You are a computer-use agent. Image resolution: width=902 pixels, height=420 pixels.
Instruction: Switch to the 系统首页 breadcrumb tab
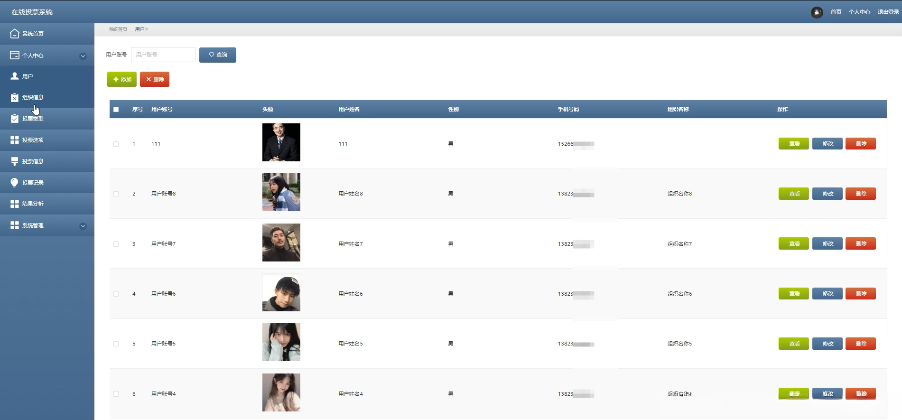tap(118, 29)
